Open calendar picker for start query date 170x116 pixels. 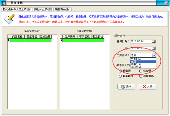[x=154, y=41]
